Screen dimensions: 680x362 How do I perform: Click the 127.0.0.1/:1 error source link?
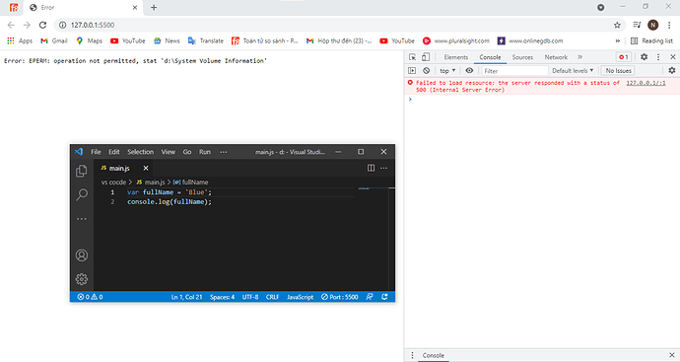coord(646,83)
